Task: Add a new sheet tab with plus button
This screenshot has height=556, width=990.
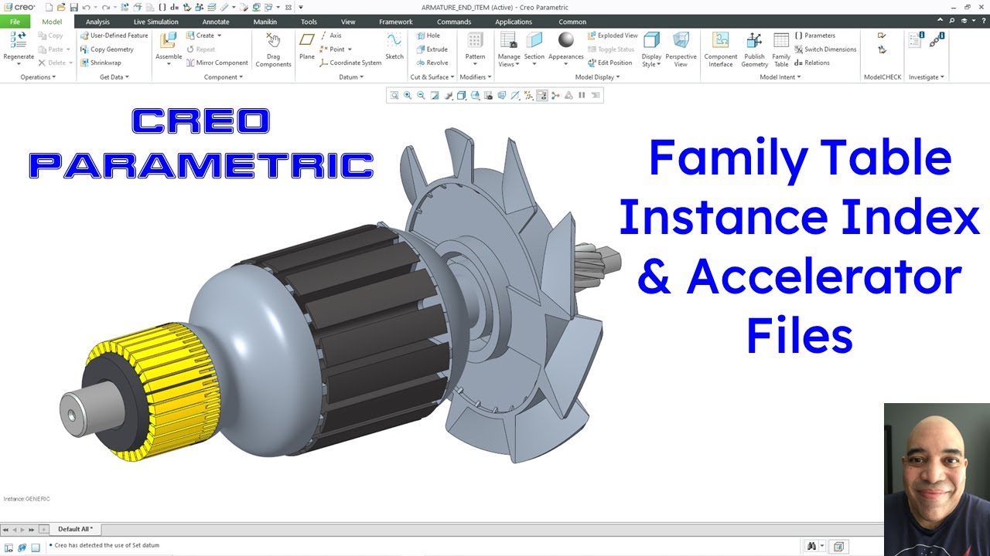Action: [44, 529]
